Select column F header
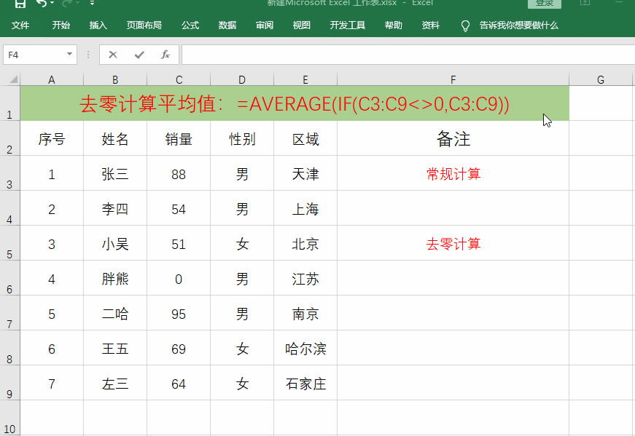The image size is (635, 436). [453, 79]
